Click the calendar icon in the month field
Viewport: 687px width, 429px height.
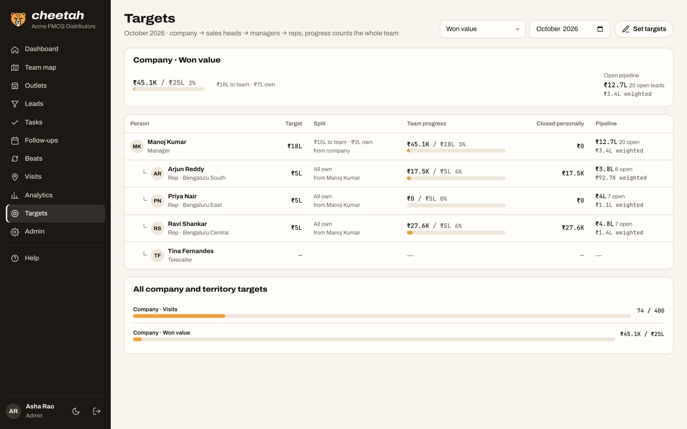coord(600,29)
